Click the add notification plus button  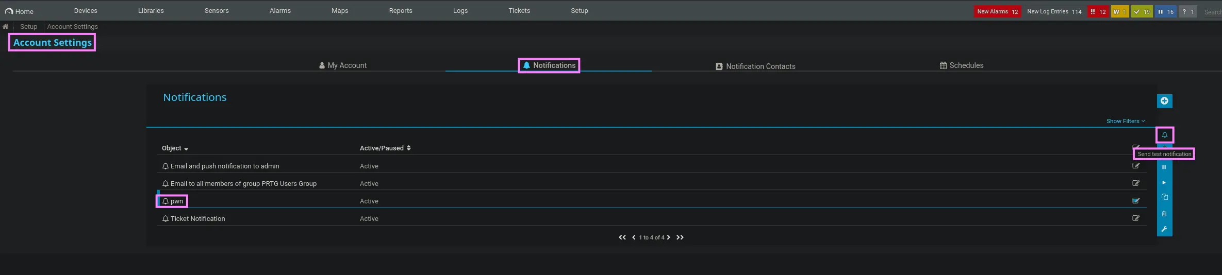(x=1164, y=101)
